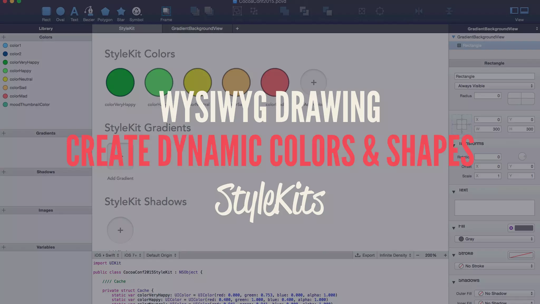Add a new gradient in Gradients library
Viewport: 540px width, 304px height.
pos(4,133)
